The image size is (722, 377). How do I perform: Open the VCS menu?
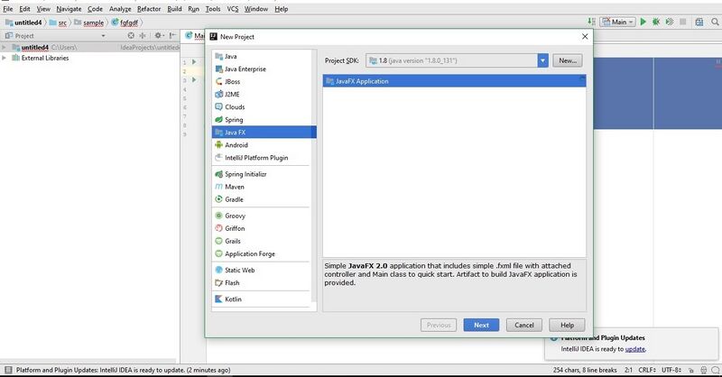click(233, 9)
